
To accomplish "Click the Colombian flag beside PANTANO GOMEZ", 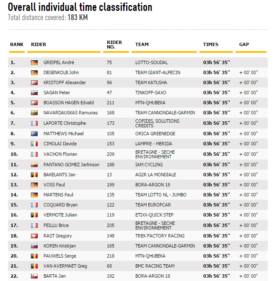I will pos(34,165).
